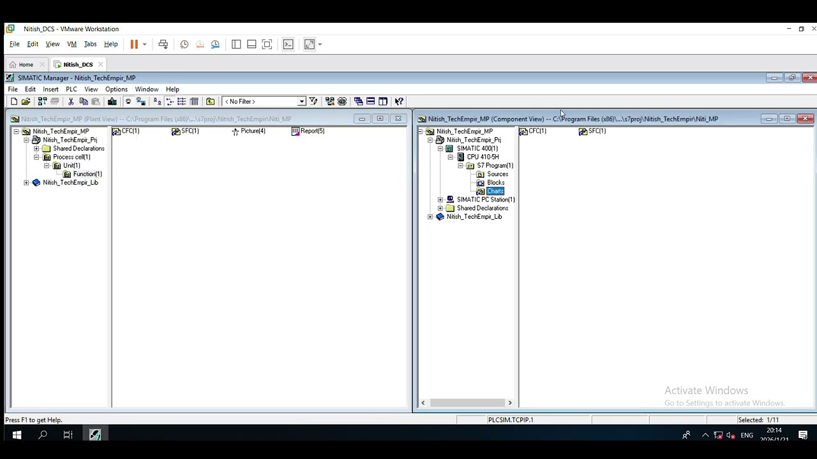Viewport: 817px width, 459px height.
Task: Open SIMATIC Manager File menu
Action: click(x=13, y=89)
